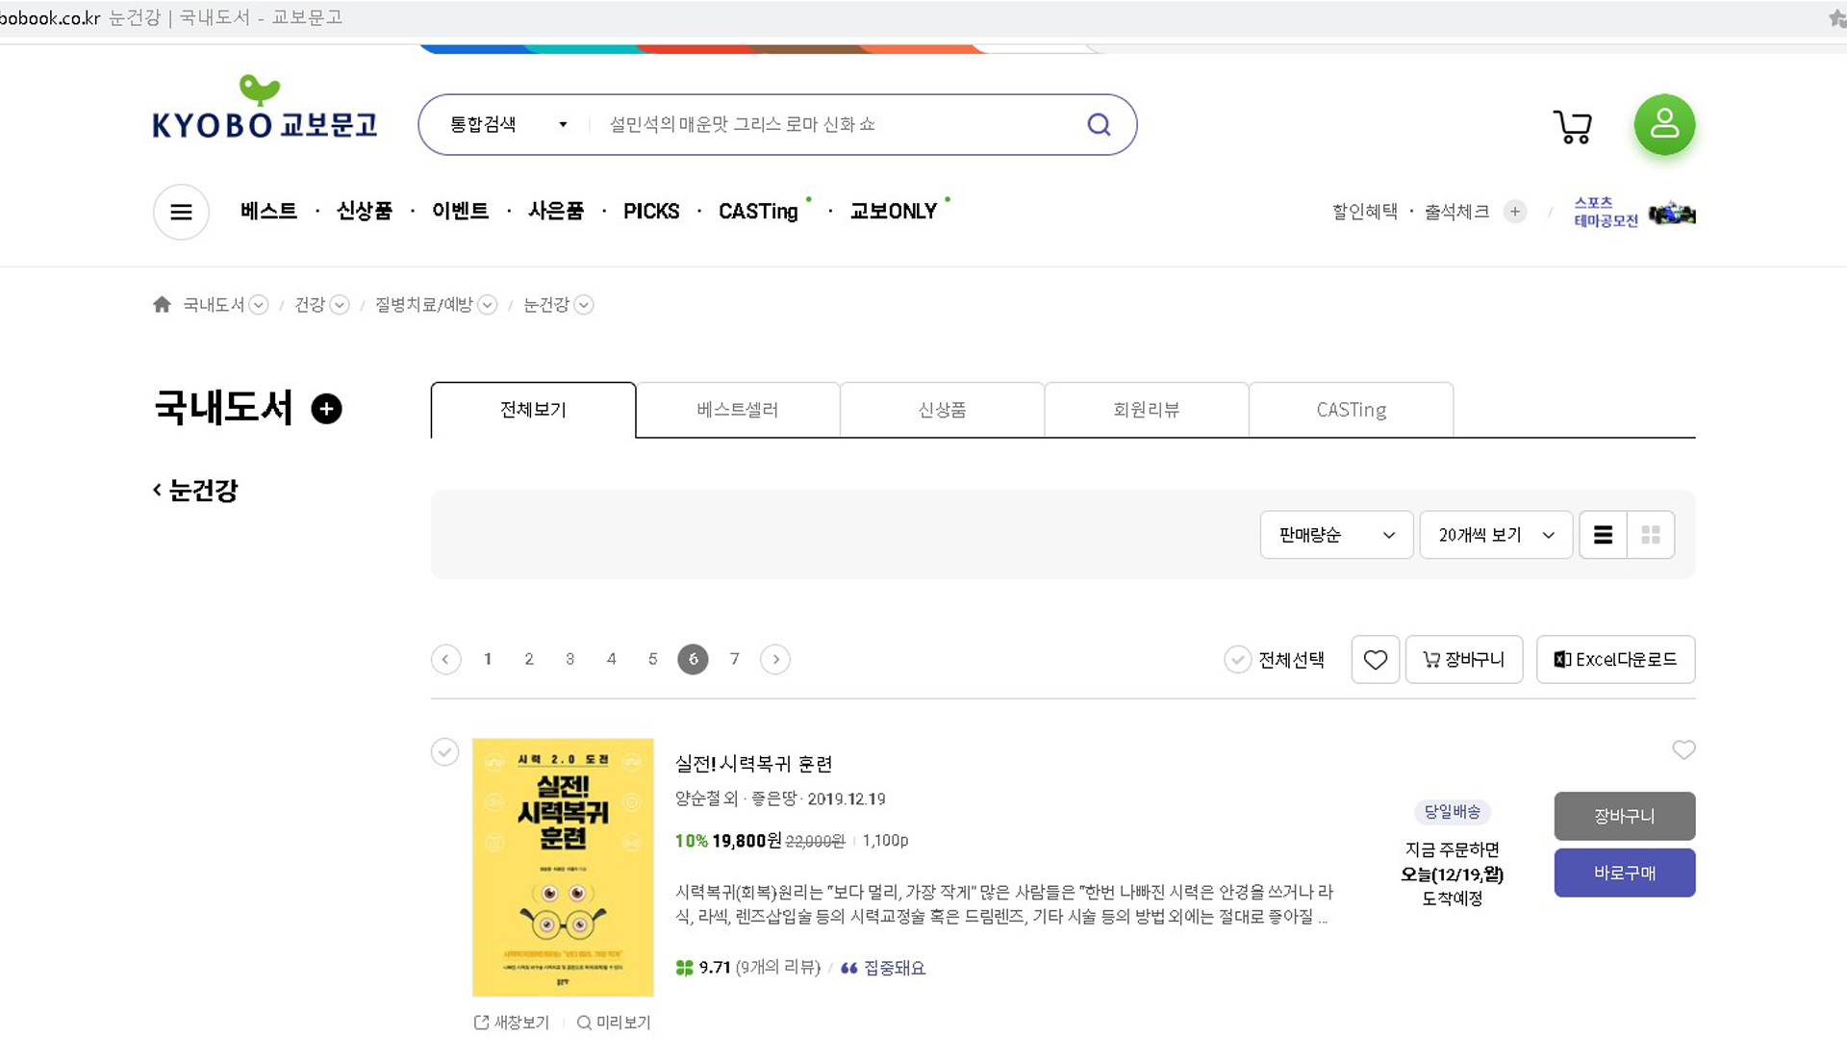Switch to the 베스트셀러 tab
Screen dimensions: 1847x1039
(738, 410)
